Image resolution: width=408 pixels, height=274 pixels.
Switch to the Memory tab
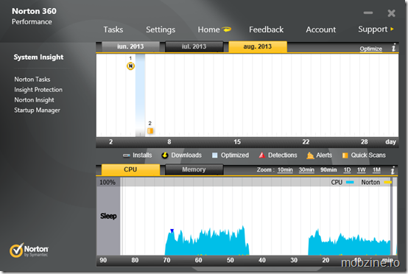pos(194,169)
